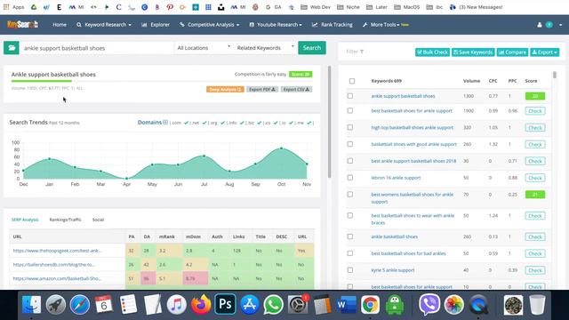Check 'best ankle support basketball shoes 2018' checkbox
This screenshot has width=569, height=320.
point(349,161)
